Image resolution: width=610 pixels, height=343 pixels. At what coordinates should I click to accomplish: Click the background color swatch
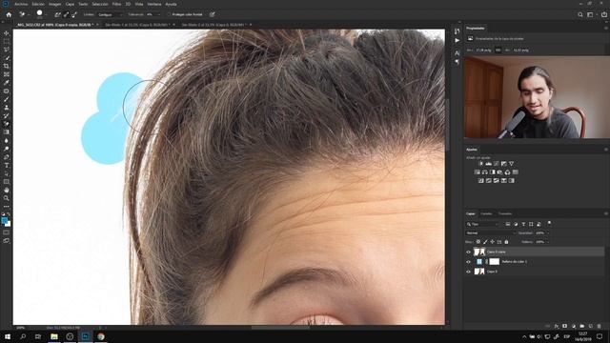click(x=8, y=224)
